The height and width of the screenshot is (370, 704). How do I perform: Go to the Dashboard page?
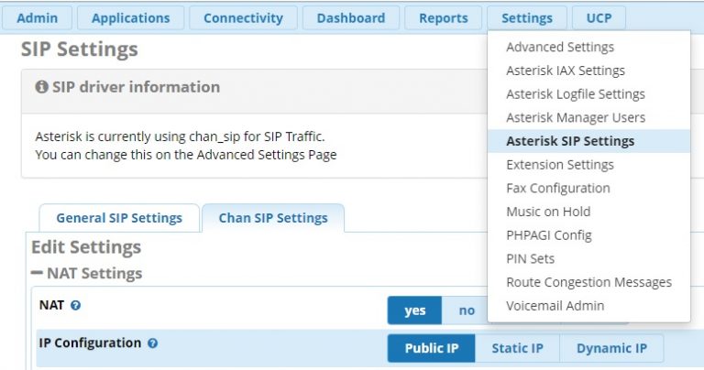[351, 17]
